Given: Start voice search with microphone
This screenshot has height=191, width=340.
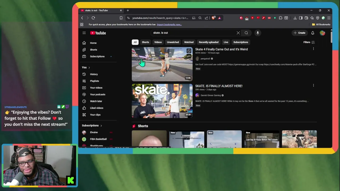Looking at the screenshot, I should (258, 33).
